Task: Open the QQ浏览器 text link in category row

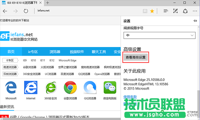Action: pyautogui.click(x=84, y=74)
